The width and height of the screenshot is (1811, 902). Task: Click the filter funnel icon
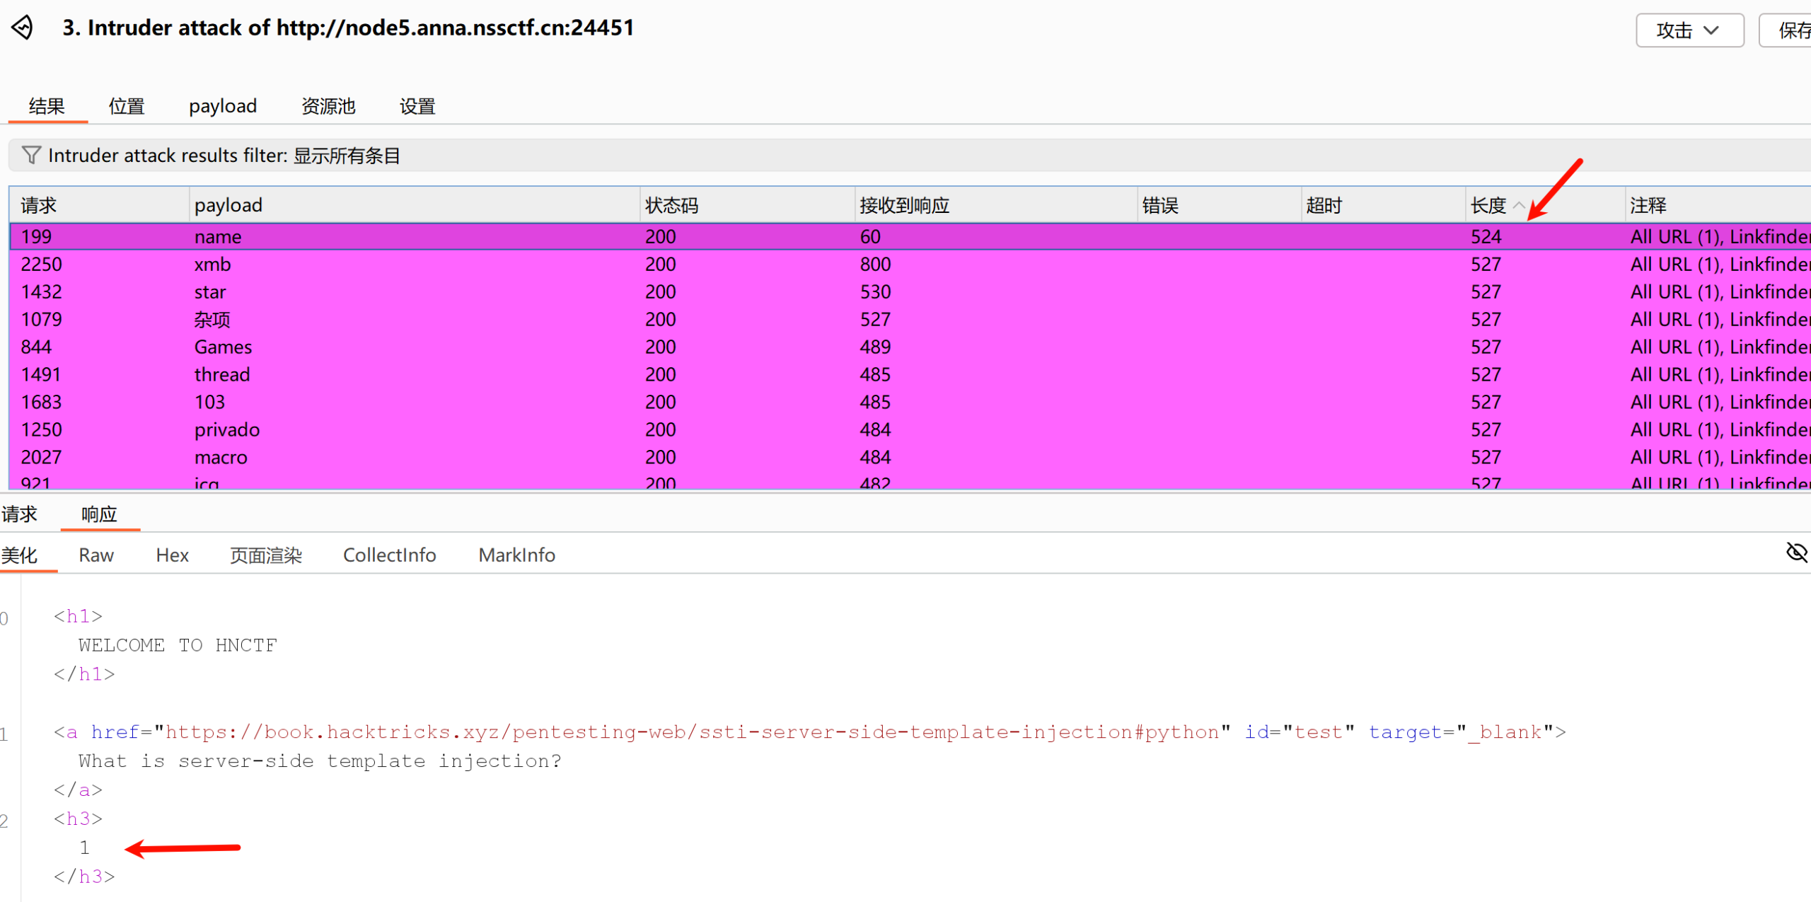[31, 155]
